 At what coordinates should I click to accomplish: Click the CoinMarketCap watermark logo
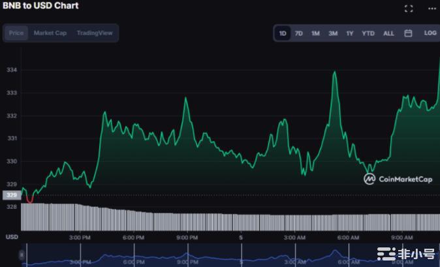point(398,179)
